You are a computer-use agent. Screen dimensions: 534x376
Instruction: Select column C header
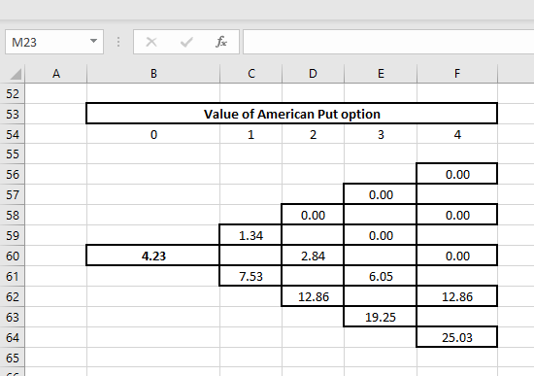click(x=251, y=74)
